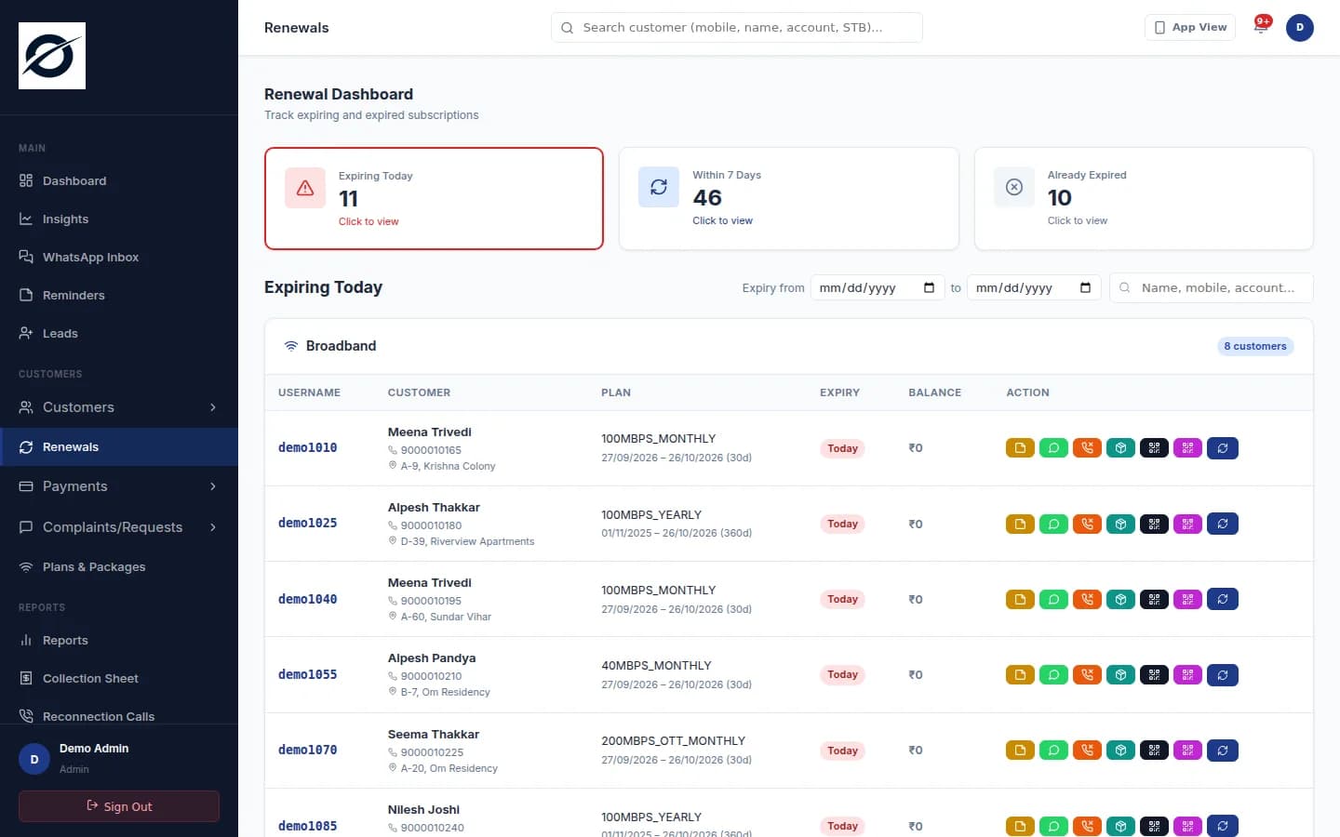The image size is (1340, 837).
Task: Open the demo1010 username link
Action: point(308,448)
